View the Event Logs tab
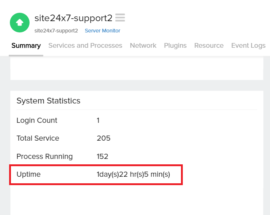Image resolution: width=270 pixels, height=215 pixels. pyautogui.click(x=248, y=46)
